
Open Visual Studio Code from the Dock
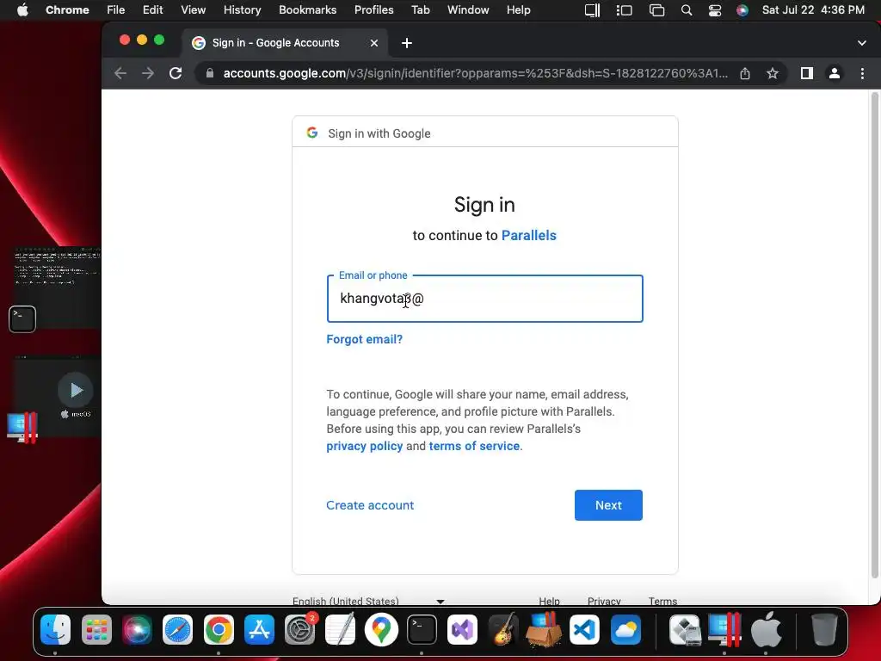pos(584,629)
